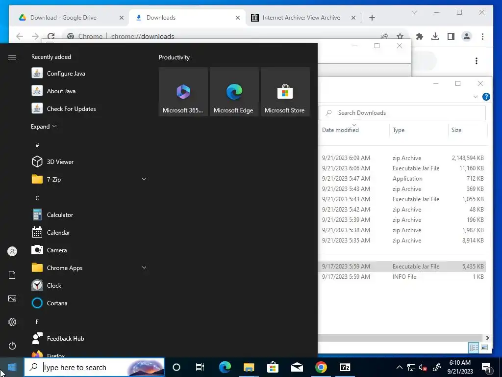Launch Mail from taskbar
This screenshot has height=377, width=502.
click(297, 367)
